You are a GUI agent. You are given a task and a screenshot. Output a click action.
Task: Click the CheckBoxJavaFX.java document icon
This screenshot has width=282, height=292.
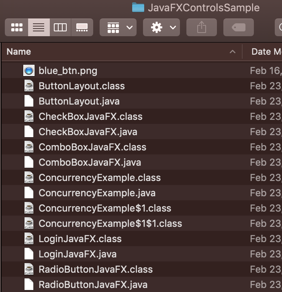click(x=29, y=132)
